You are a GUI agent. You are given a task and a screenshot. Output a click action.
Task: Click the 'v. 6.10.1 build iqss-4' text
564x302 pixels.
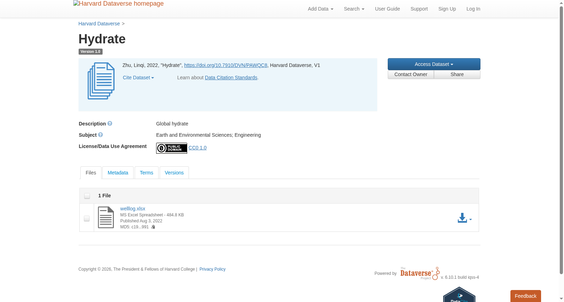point(460,277)
